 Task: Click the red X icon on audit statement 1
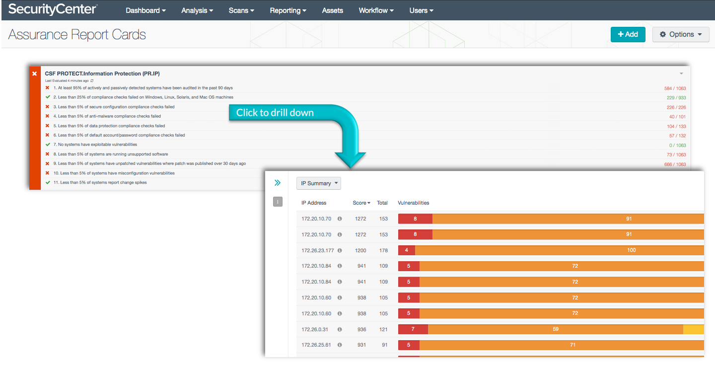pos(48,88)
